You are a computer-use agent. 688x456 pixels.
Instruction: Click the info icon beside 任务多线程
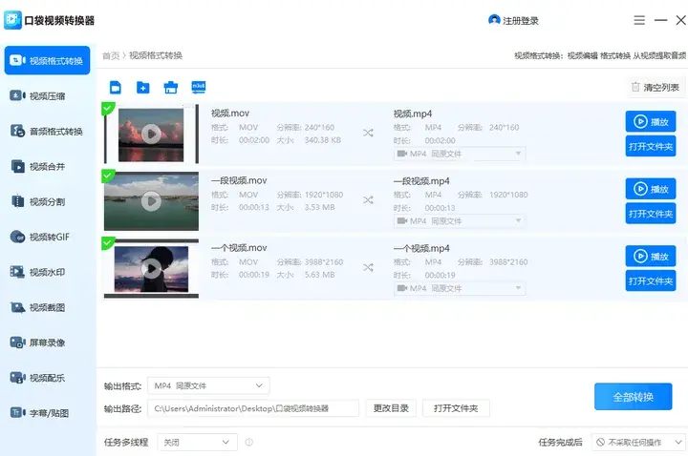click(x=249, y=443)
